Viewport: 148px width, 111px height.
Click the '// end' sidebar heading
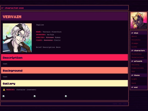point(134,87)
